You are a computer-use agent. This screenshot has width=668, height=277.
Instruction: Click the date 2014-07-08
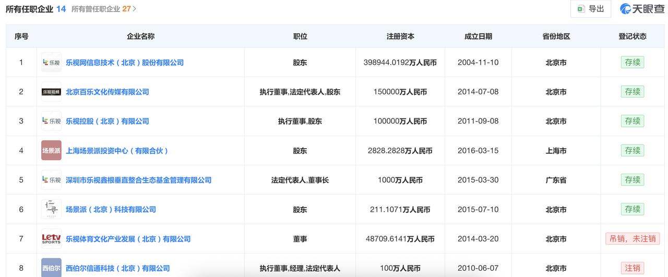point(478,92)
